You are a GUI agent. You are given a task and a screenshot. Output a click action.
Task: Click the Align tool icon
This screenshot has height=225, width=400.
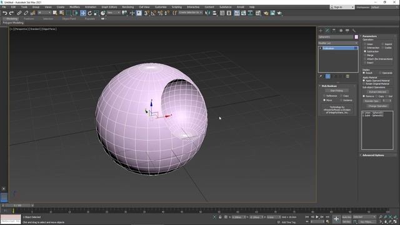pos(214,13)
